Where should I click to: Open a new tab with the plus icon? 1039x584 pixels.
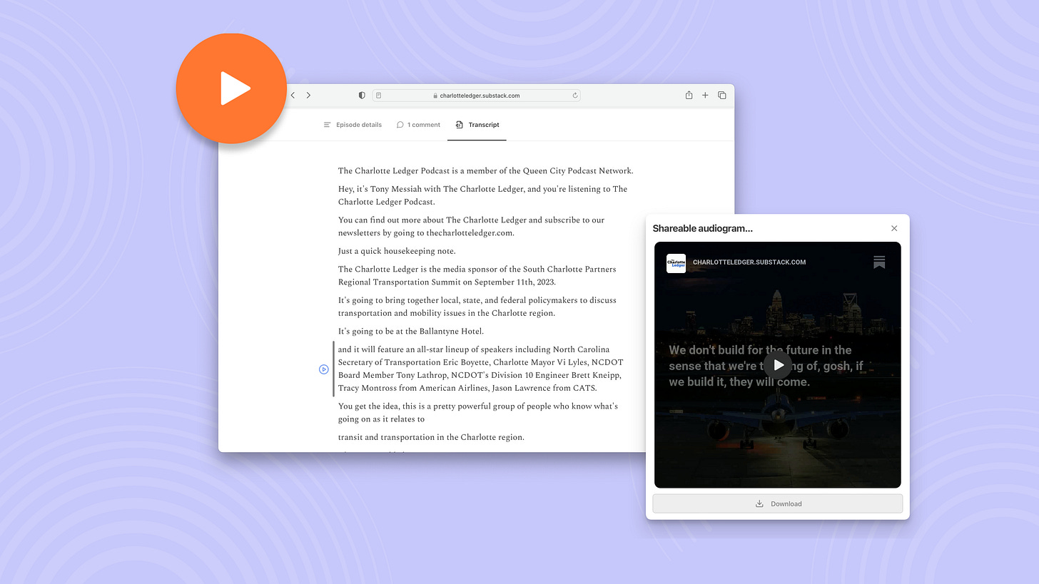(705, 94)
